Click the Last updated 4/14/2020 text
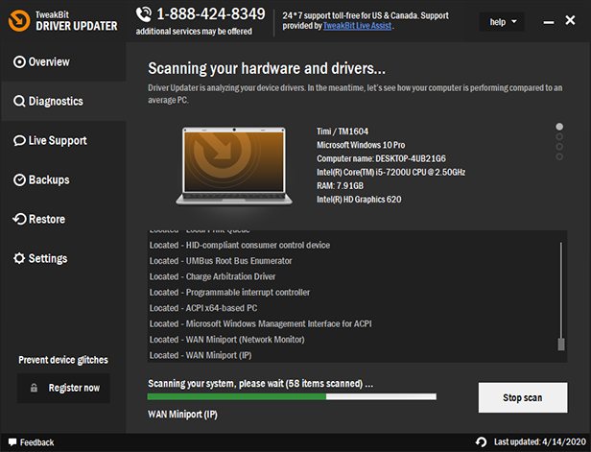591x452 pixels. click(540, 441)
